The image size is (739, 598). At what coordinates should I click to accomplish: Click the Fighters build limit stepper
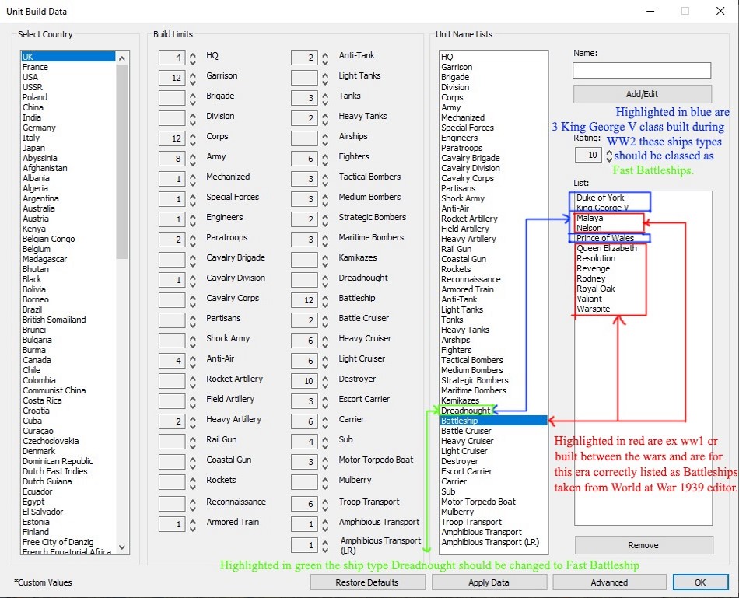click(x=325, y=159)
